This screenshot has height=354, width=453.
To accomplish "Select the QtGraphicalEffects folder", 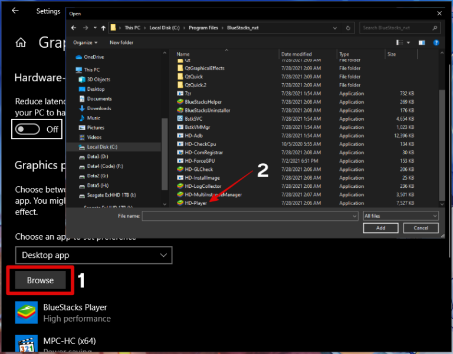I will click(201, 68).
